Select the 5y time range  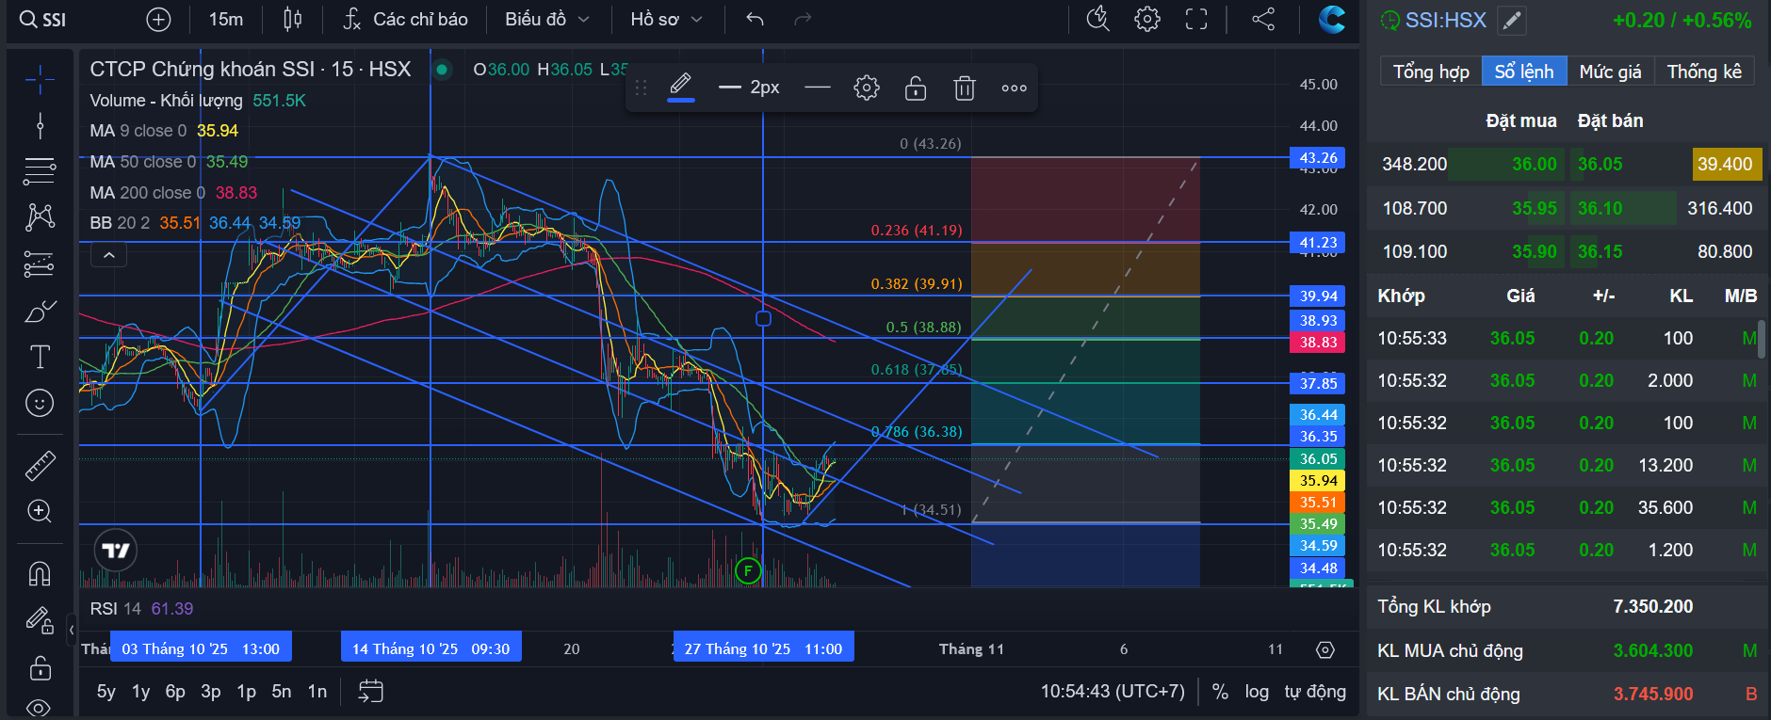pyautogui.click(x=106, y=692)
